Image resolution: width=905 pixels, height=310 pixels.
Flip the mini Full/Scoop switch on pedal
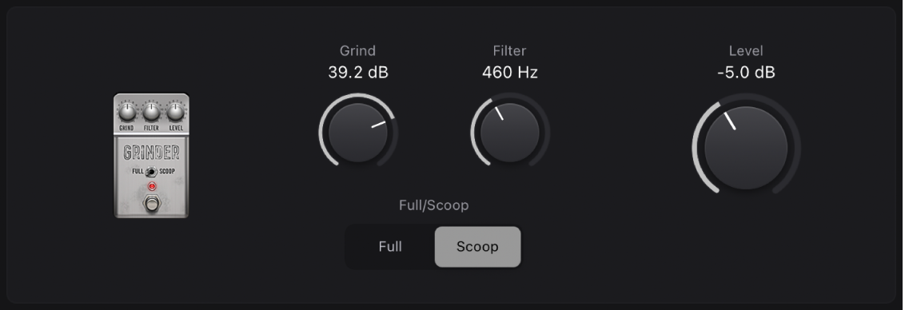click(151, 172)
